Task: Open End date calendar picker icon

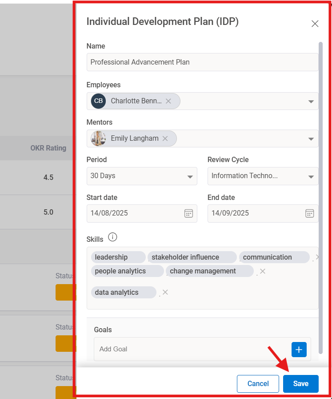Action: point(309,213)
